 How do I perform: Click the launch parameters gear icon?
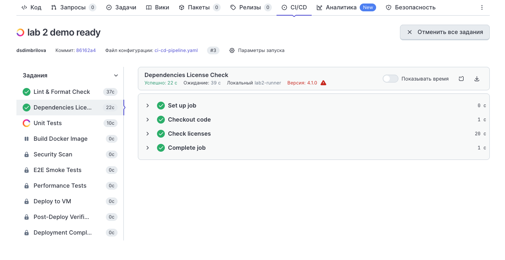(x=232, y=50)
